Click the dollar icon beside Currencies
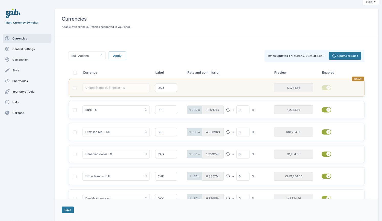382x221 pixels. point(7,39)
